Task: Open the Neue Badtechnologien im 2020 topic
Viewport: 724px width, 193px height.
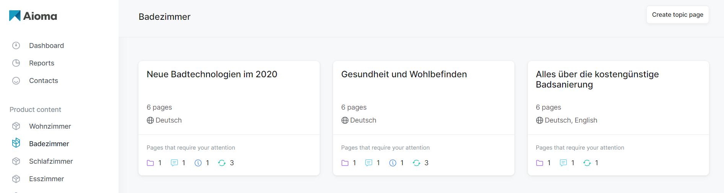Action: (212, 74)
